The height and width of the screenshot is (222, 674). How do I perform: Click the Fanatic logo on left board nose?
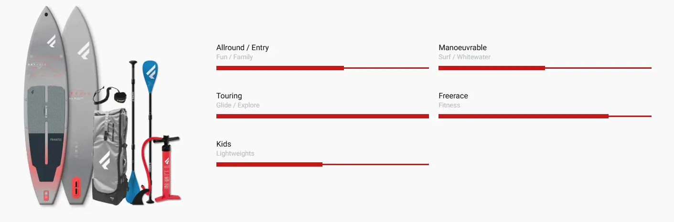coord(51,42)
